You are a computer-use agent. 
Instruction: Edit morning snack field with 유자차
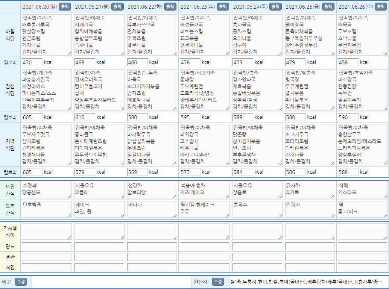pos(310,190)
